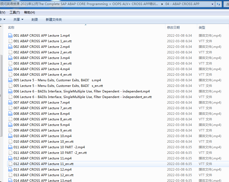Screen dimensions: 229x182
Task: Click type VTT 文件 of 012 Lecture 11_en.vtt
Action: tap(205, 164)
